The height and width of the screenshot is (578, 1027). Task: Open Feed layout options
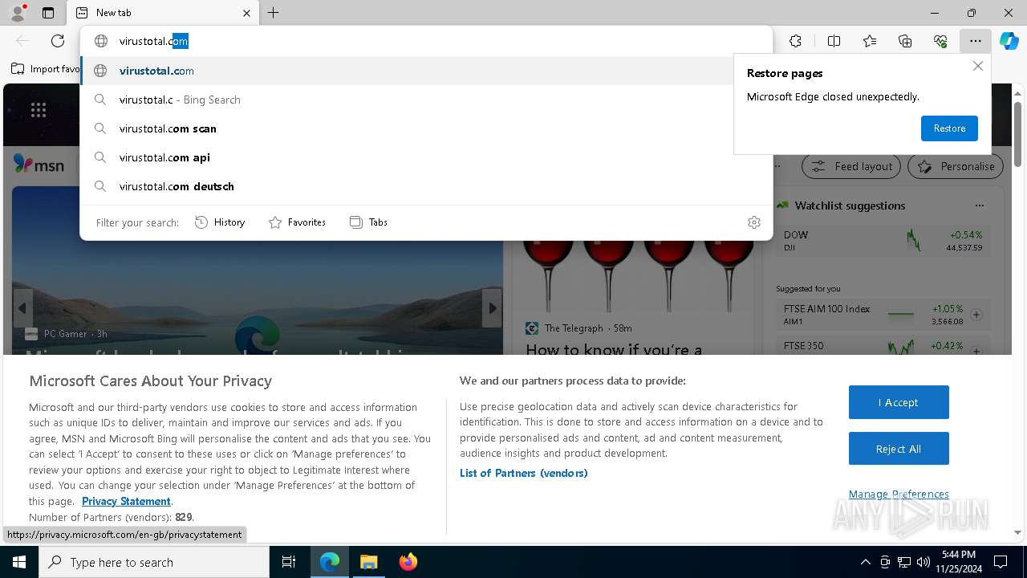[852, 166]
